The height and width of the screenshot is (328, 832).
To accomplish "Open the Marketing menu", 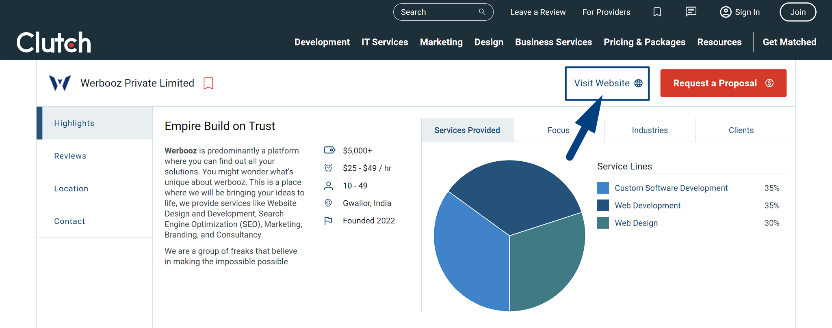I will point(441,42).
